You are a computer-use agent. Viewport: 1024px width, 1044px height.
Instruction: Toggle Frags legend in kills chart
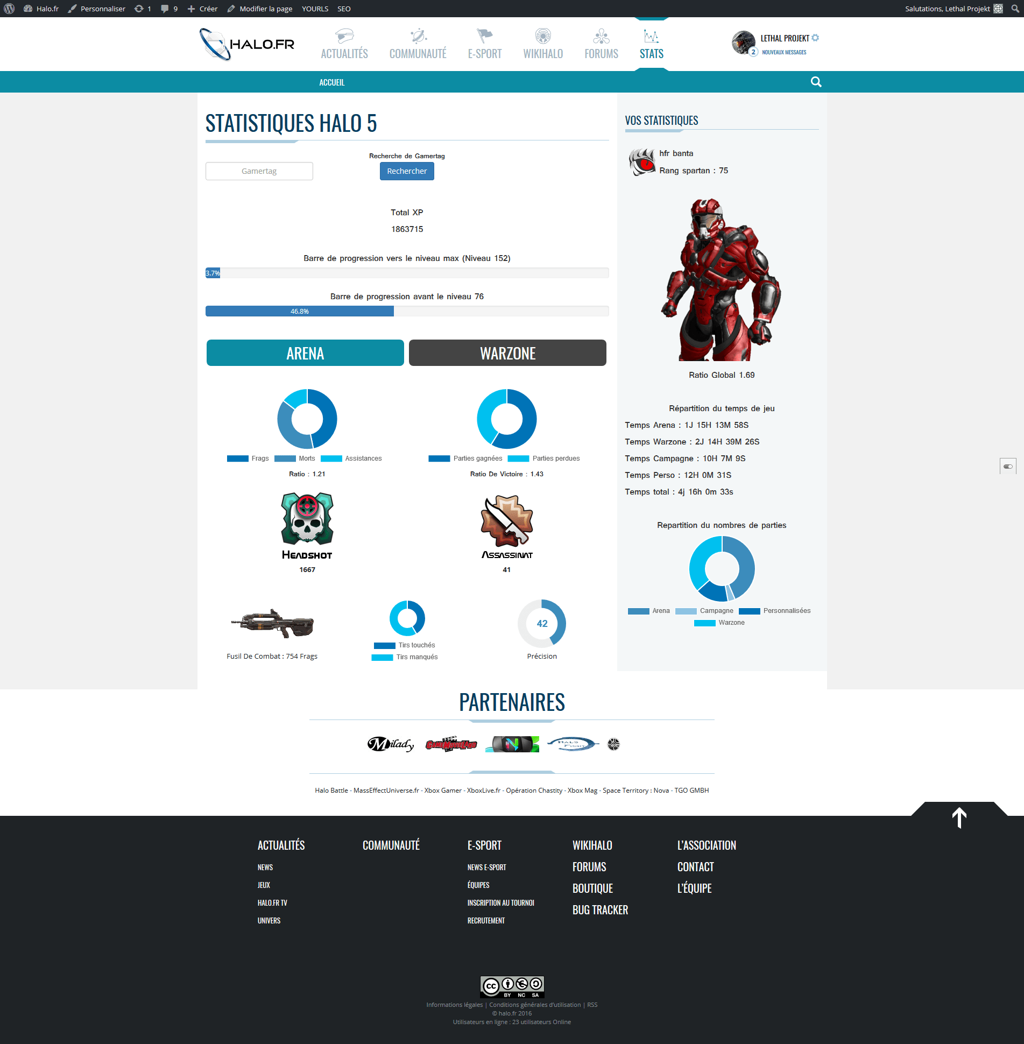pos(248,458)
